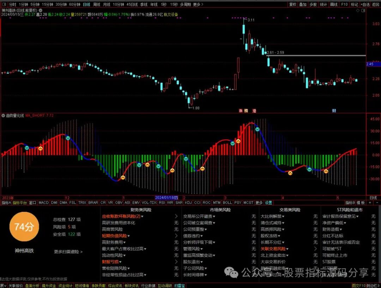Click 标记 in top toolbar
Screen dimensions: 381x288
pos(354,4)
